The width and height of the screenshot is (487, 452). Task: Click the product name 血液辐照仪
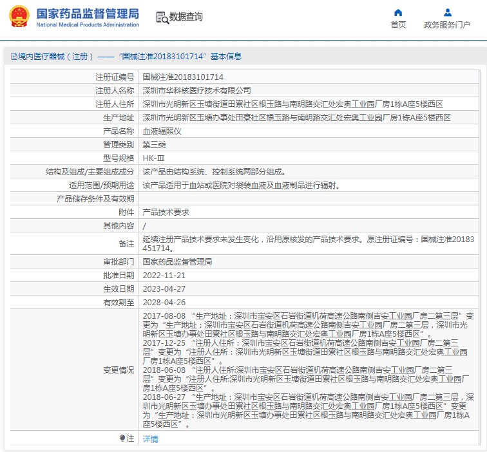coord(162,131)
